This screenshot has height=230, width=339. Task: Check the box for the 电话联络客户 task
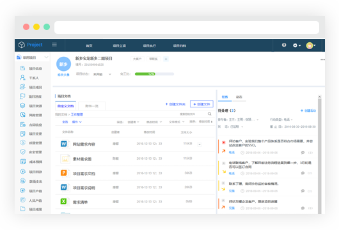224,163
